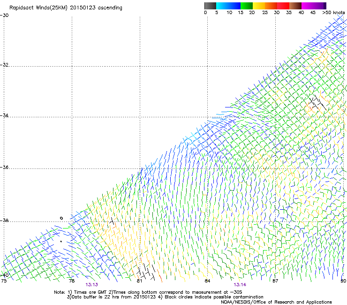Click the gray 0-5 knots legend swatch
347x305 pixels.
210,6
